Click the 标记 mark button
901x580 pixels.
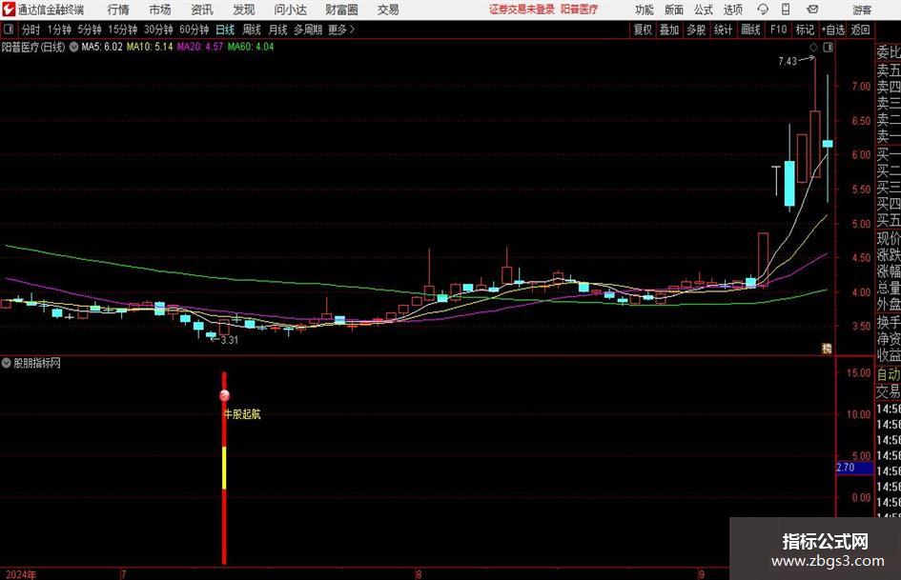click(x=805, y=30)
